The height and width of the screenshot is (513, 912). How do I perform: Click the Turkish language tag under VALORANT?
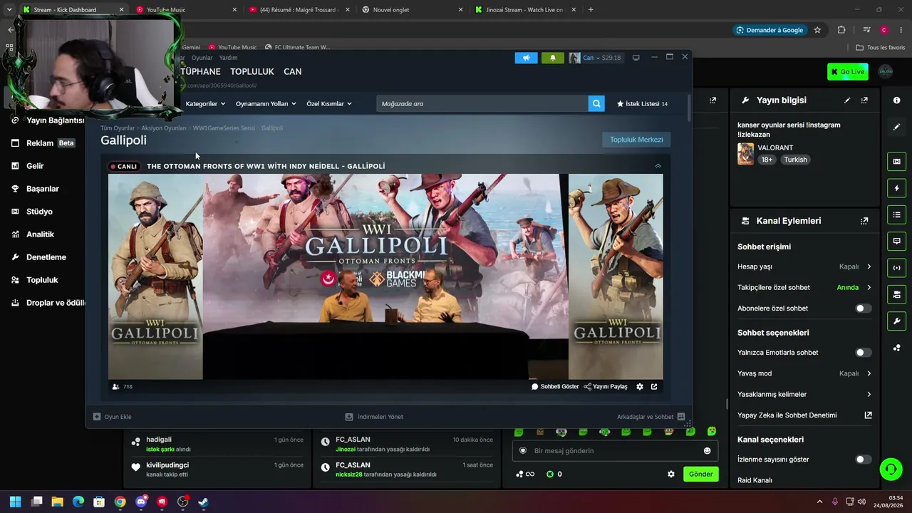click(795, 160)
